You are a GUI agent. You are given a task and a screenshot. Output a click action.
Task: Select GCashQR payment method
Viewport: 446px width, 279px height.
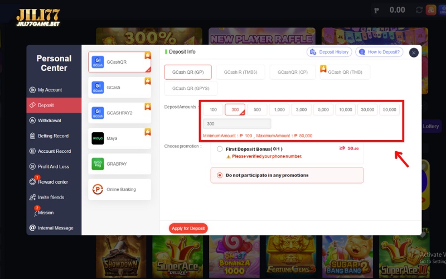pyautogui.click(x=119, y=62)
